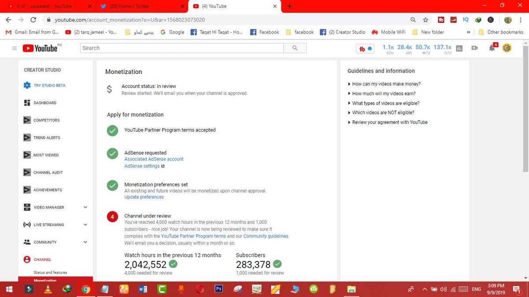The width and height of the screenshot is (529, 297).
Task: Open the bar chart stats icon in header
Action: (x=459, y=48)
